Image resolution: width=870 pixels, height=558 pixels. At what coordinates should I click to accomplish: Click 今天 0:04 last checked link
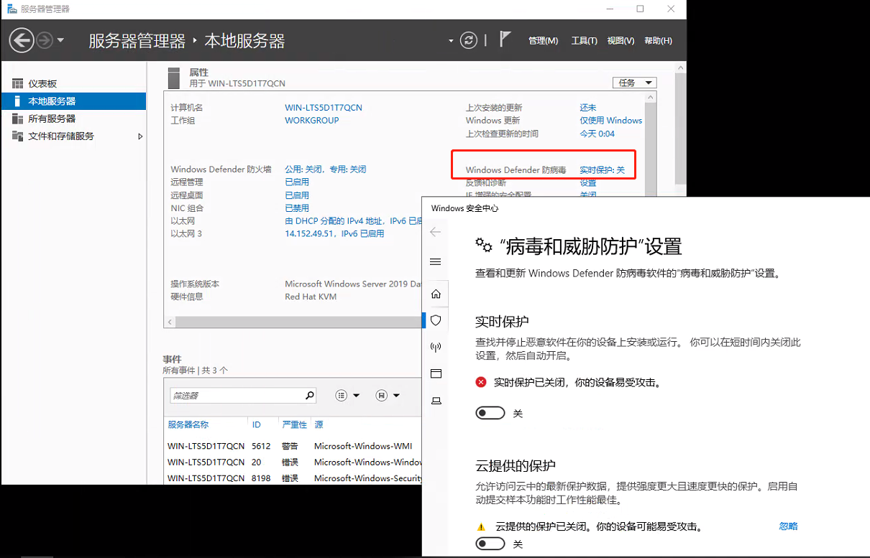[597, 134]
